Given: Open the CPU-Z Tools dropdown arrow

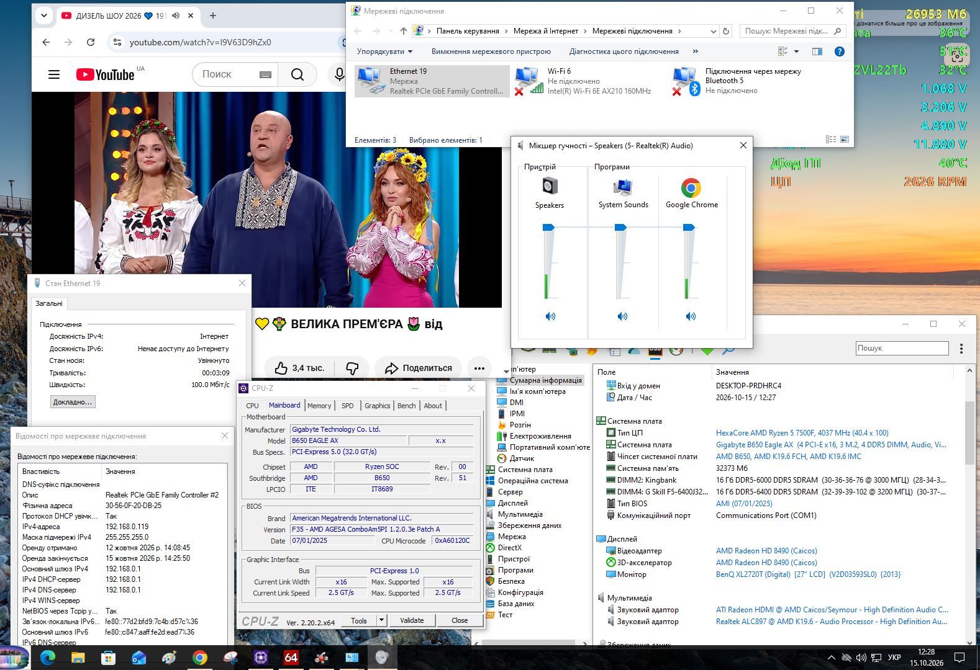Looking at the screenshot, I should 382,620.
